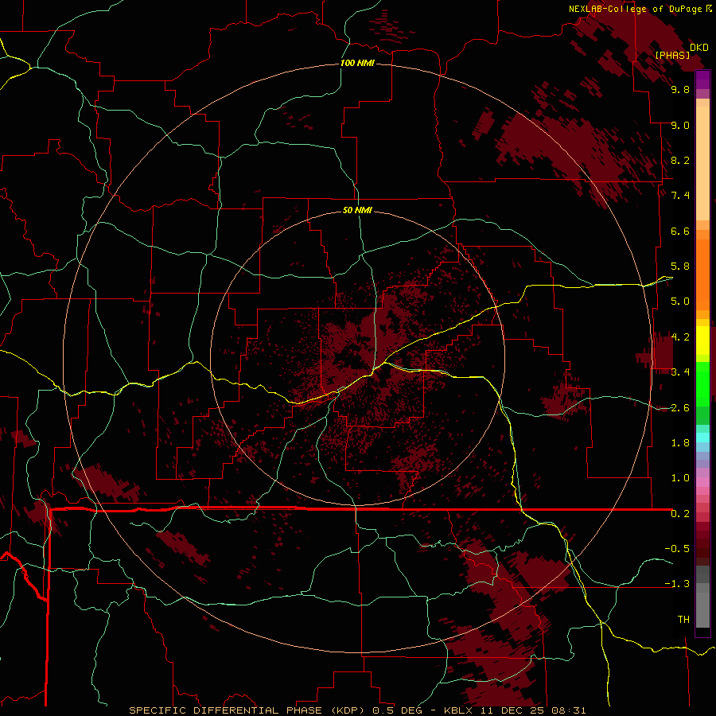Click the 0.2 scale value
The width and height of the screenshot is (716, 716).
[x=680, y=514]
